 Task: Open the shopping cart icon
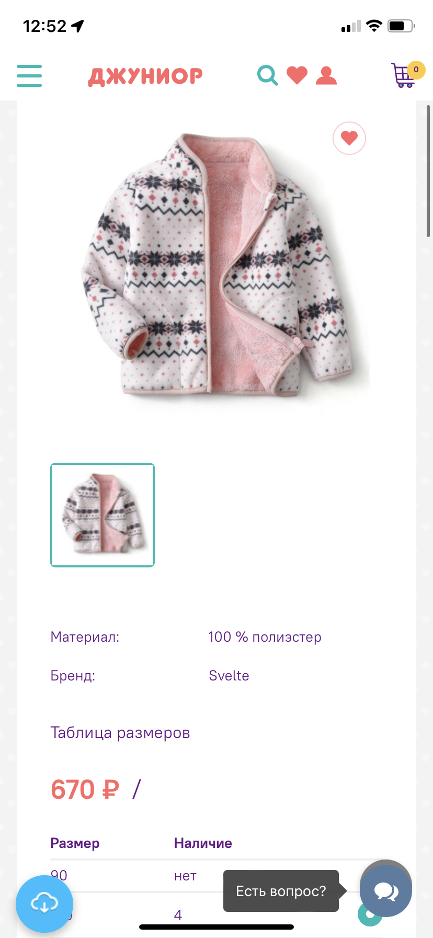(403, 75)
